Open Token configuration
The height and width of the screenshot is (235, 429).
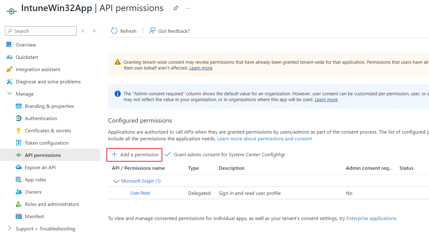click(x=47, y=142)
